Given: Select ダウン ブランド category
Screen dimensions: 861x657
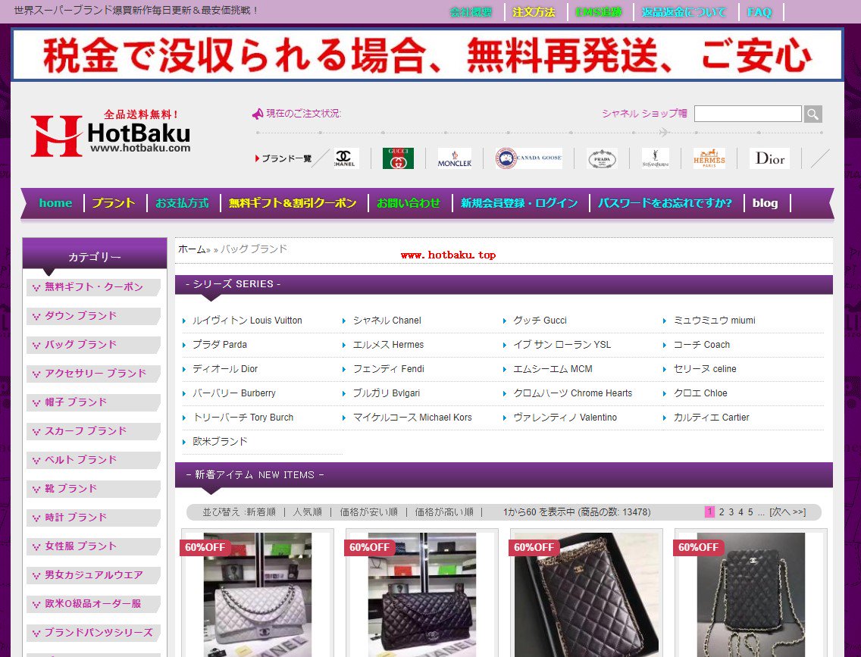Looking at the screenshot, I should pyautogui.click(x=93, y=315).
